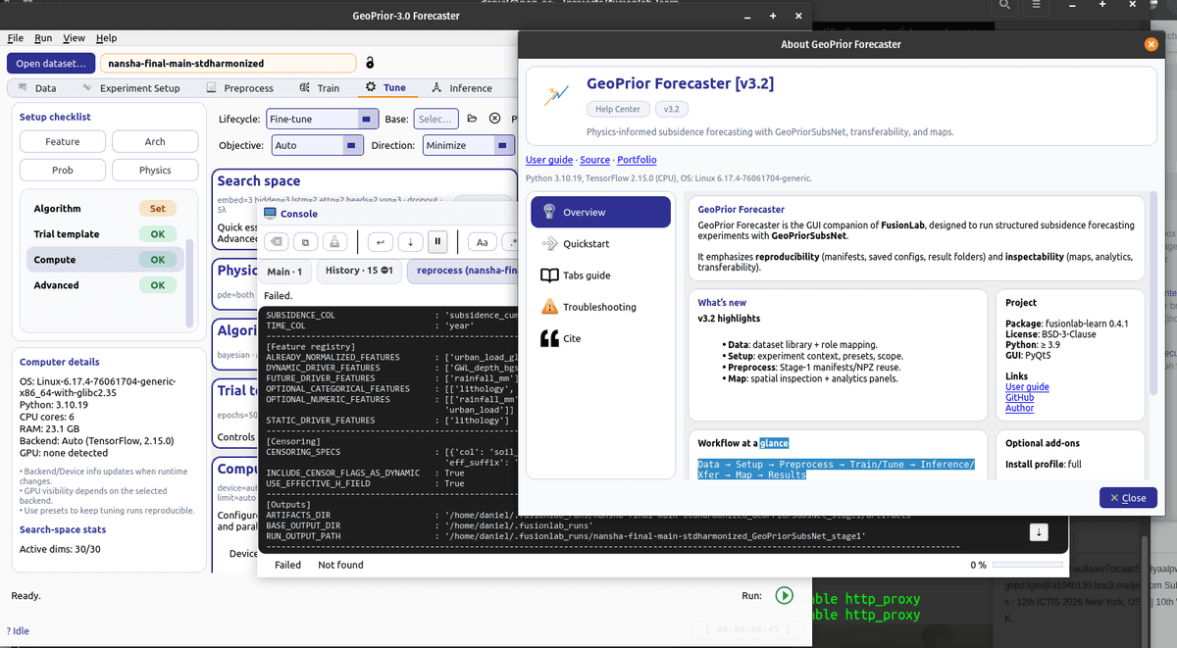Toggle line wrap in the console
This screenshot has height=648, width=1177.
pos(381,242)
